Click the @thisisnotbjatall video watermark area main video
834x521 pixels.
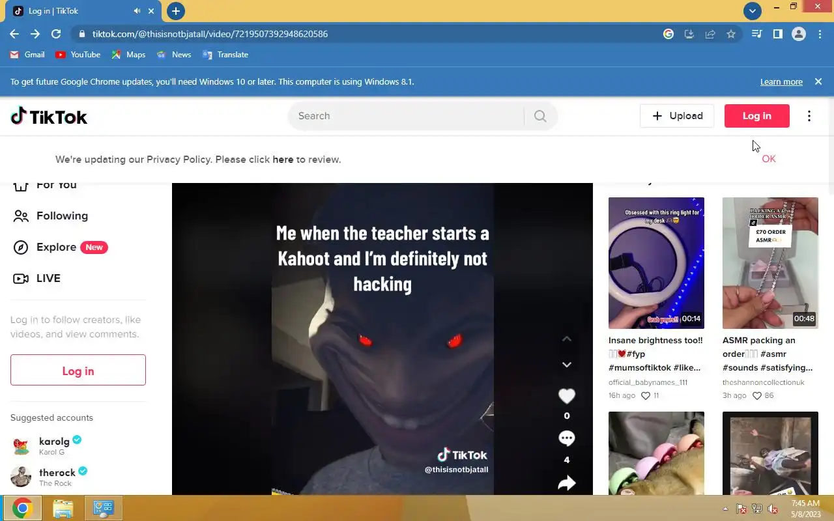click(456, 469)
